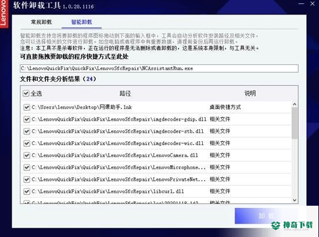
Task: Select the 智能卸载 tab
Action: pyautogui.click(x=81, y=22)
